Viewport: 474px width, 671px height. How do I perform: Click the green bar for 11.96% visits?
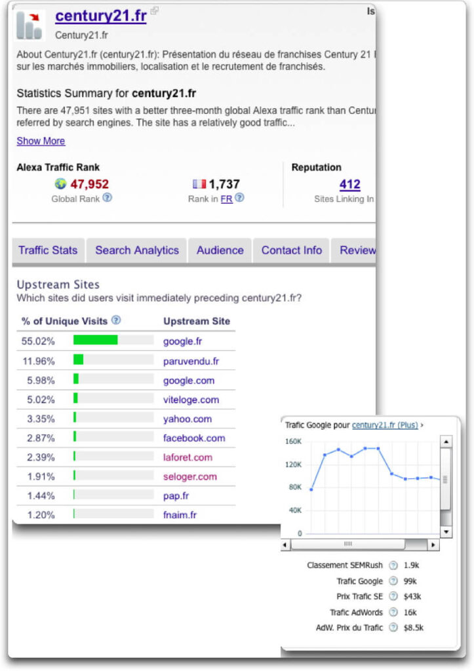(x=79, y=360)
